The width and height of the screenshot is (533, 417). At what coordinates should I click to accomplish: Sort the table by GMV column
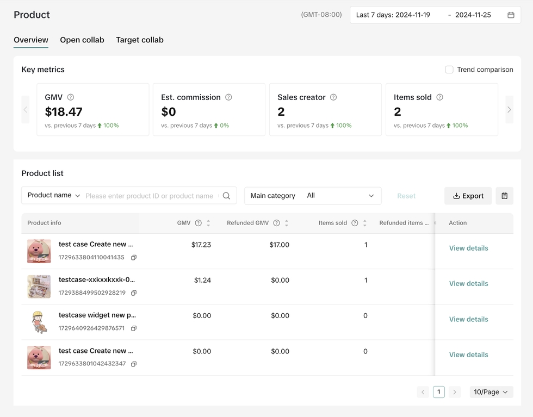(208, 223)
